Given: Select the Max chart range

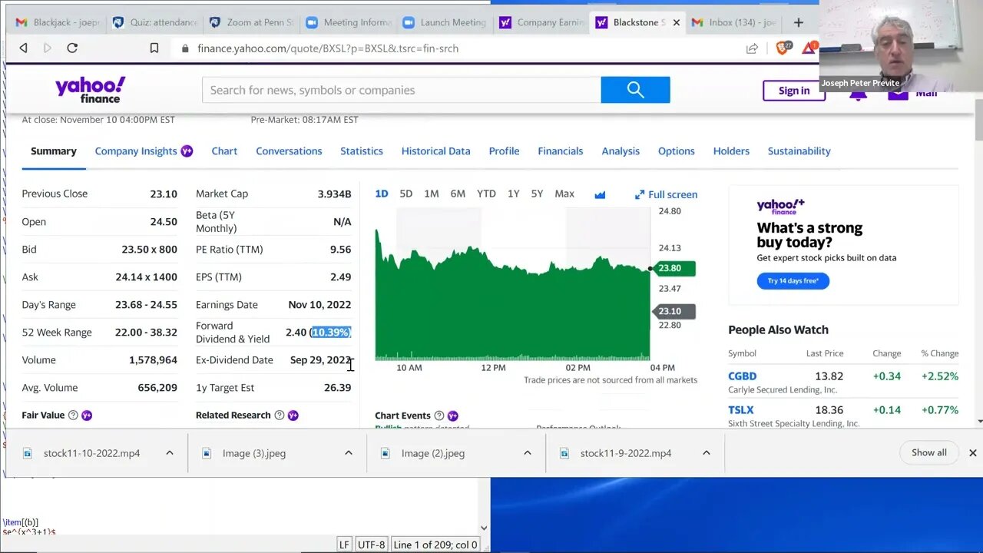Looking at the screenshot, I should coord(564,194).
